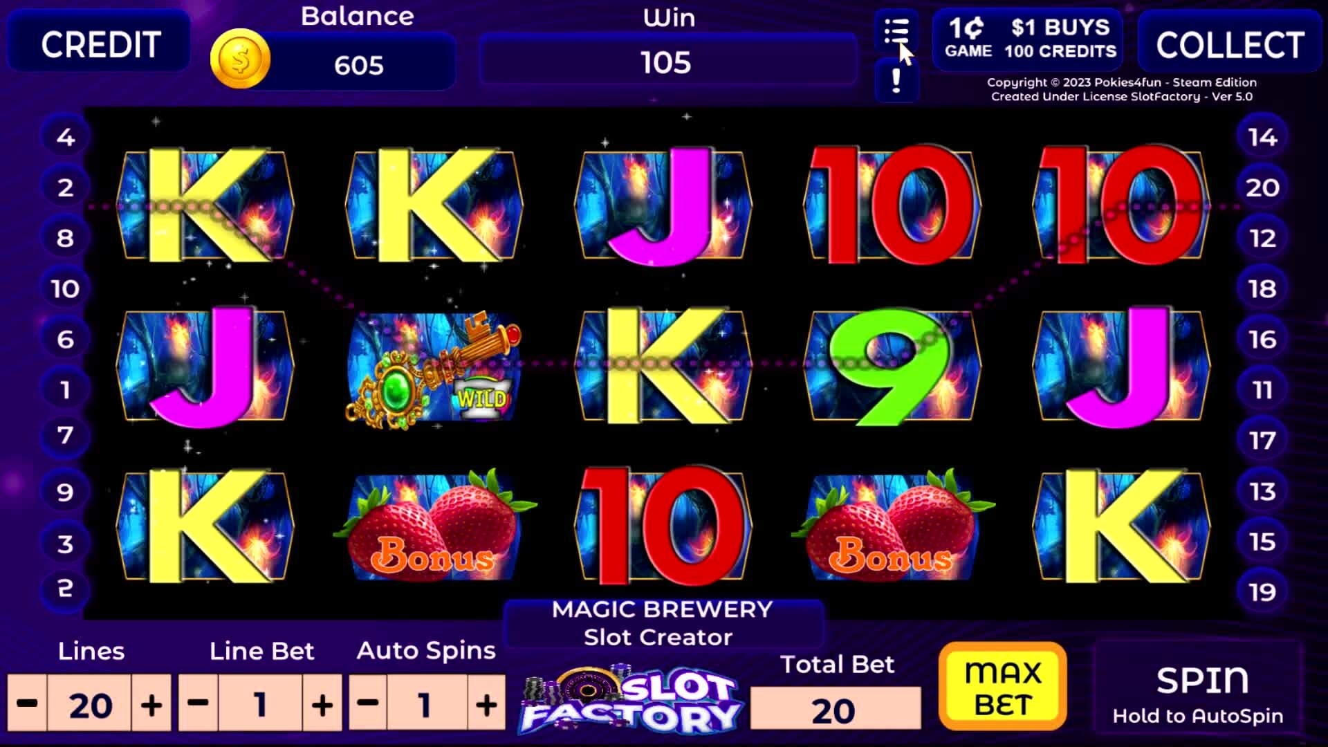This screenshot has width=1328, height=747.
Task: Click the CREDIT button
Action: (x=100, y=41)
